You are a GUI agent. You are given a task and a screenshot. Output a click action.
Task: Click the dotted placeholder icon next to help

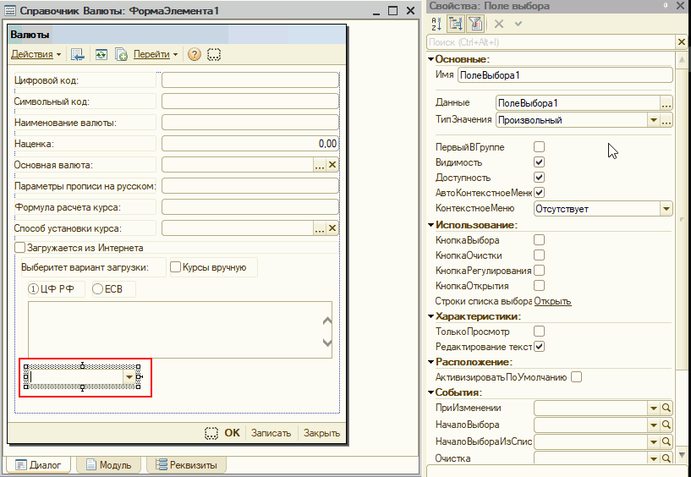tap(214, 54)
